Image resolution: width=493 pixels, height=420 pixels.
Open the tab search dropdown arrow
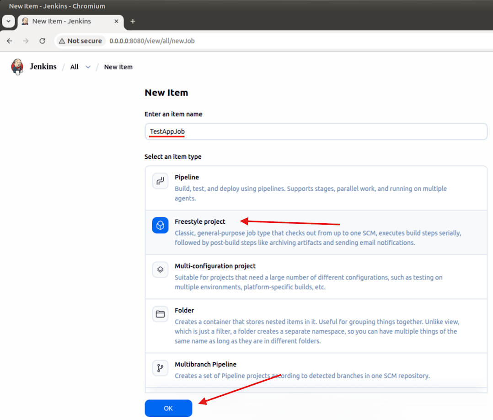click(8, 21)
